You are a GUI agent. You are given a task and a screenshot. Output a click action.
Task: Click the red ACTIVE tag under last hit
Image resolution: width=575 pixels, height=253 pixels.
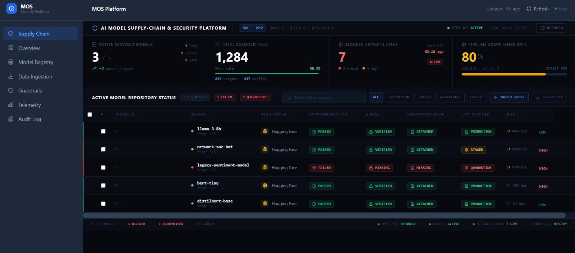pos(435,62)
